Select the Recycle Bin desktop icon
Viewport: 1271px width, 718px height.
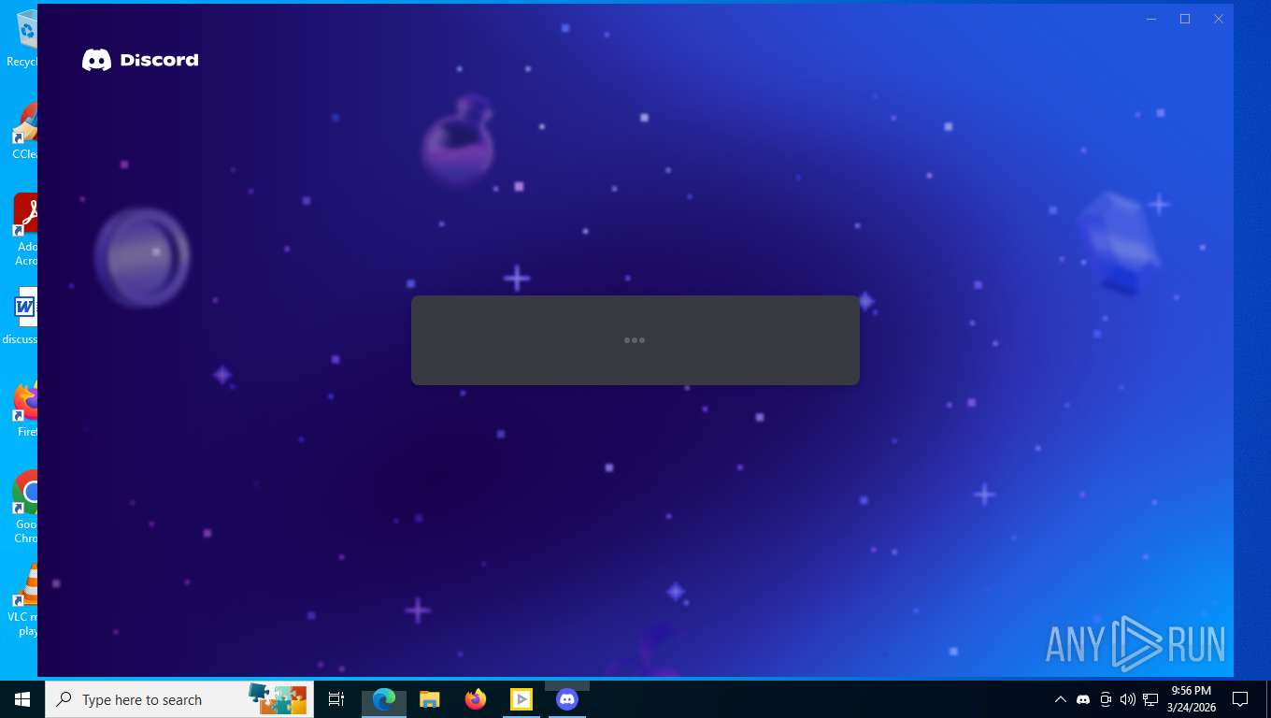(21, 39)
